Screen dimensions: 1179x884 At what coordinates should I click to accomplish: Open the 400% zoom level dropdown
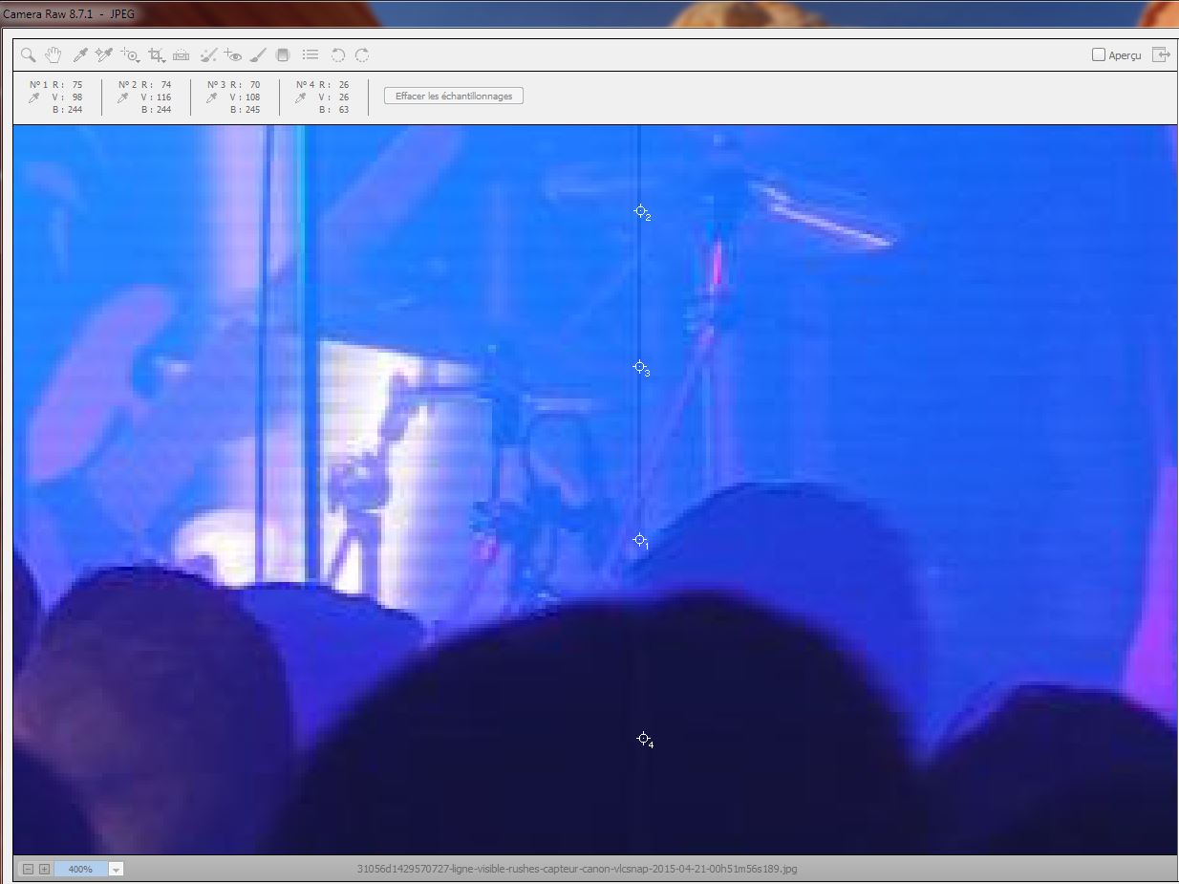tap(116, 869)
